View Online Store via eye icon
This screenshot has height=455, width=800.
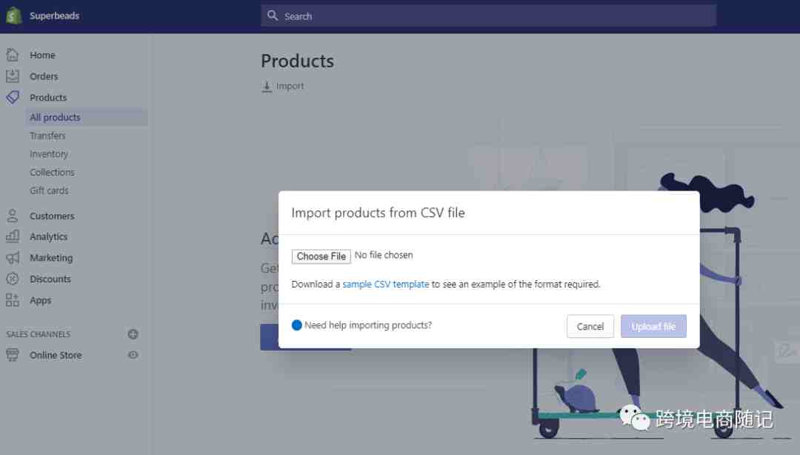[133, 355]
